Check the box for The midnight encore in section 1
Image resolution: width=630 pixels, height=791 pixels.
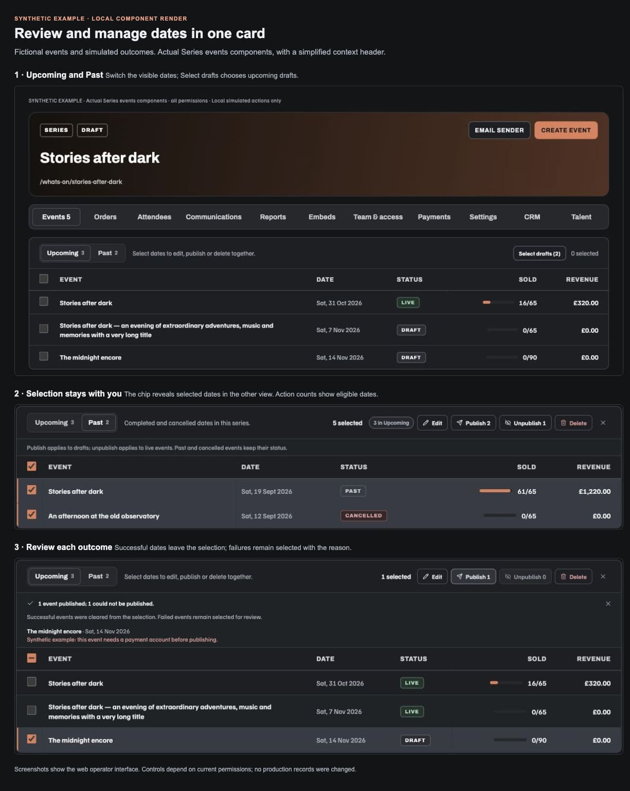pyautogui.click(x=44, y=356)
